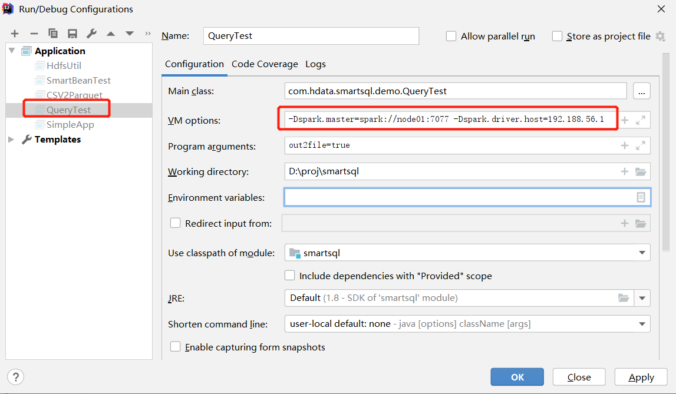Open edit templates wrench in toolbar
Viewport: 676px width, 394px height.
[x=91, y=34]
